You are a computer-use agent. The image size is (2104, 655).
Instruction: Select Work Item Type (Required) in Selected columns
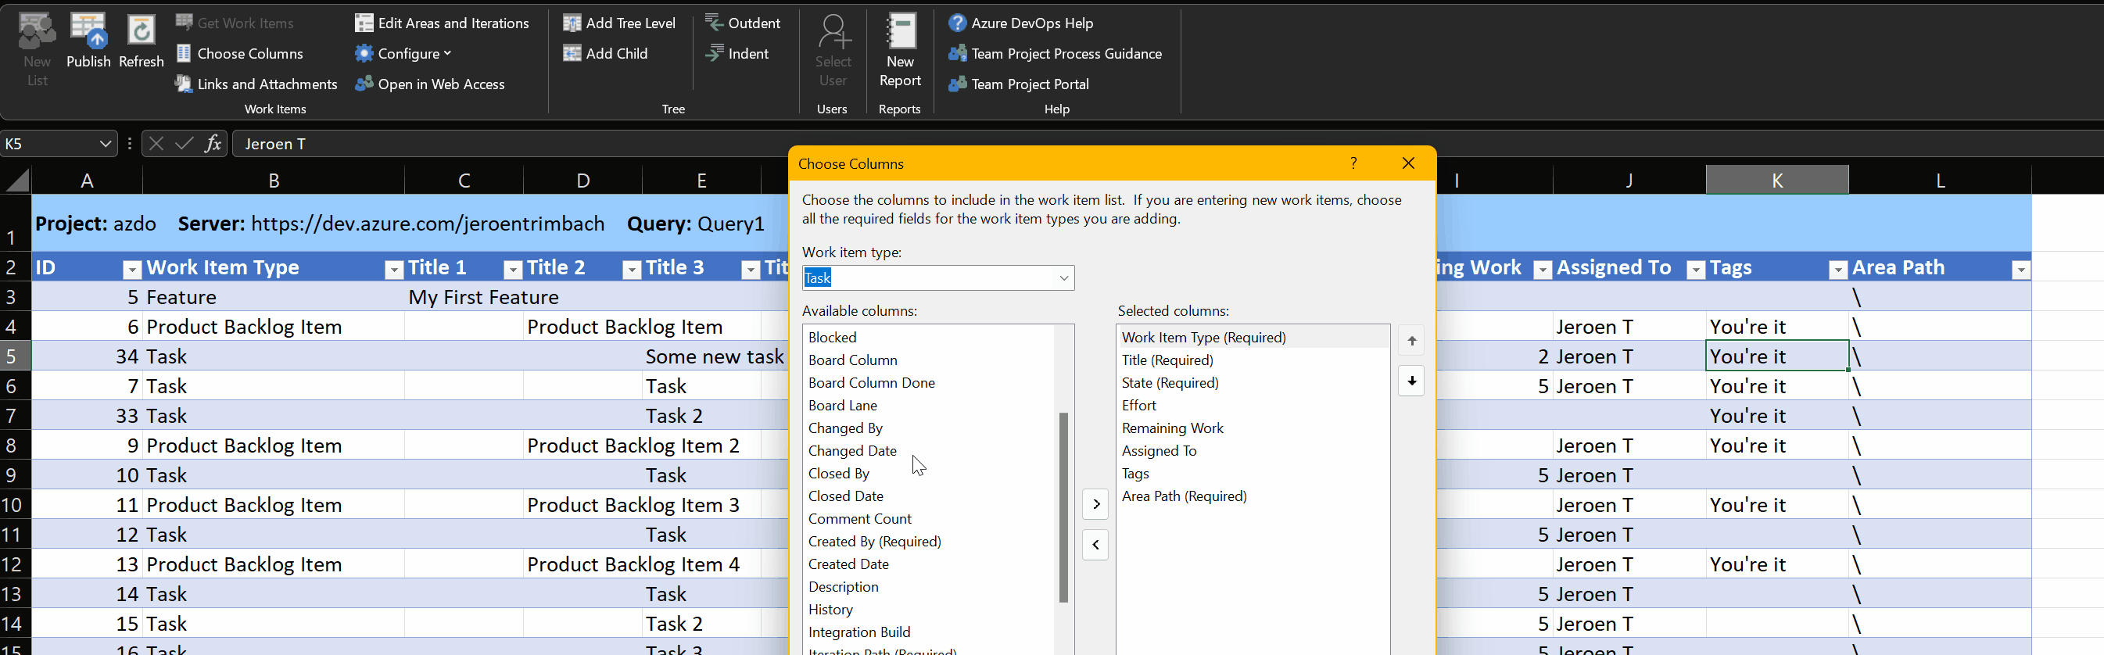[1252, 338]
